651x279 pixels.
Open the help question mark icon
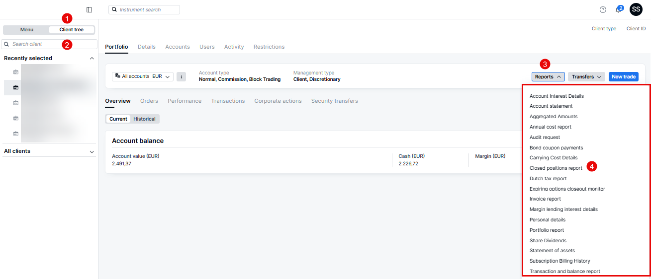click(603, 9)
